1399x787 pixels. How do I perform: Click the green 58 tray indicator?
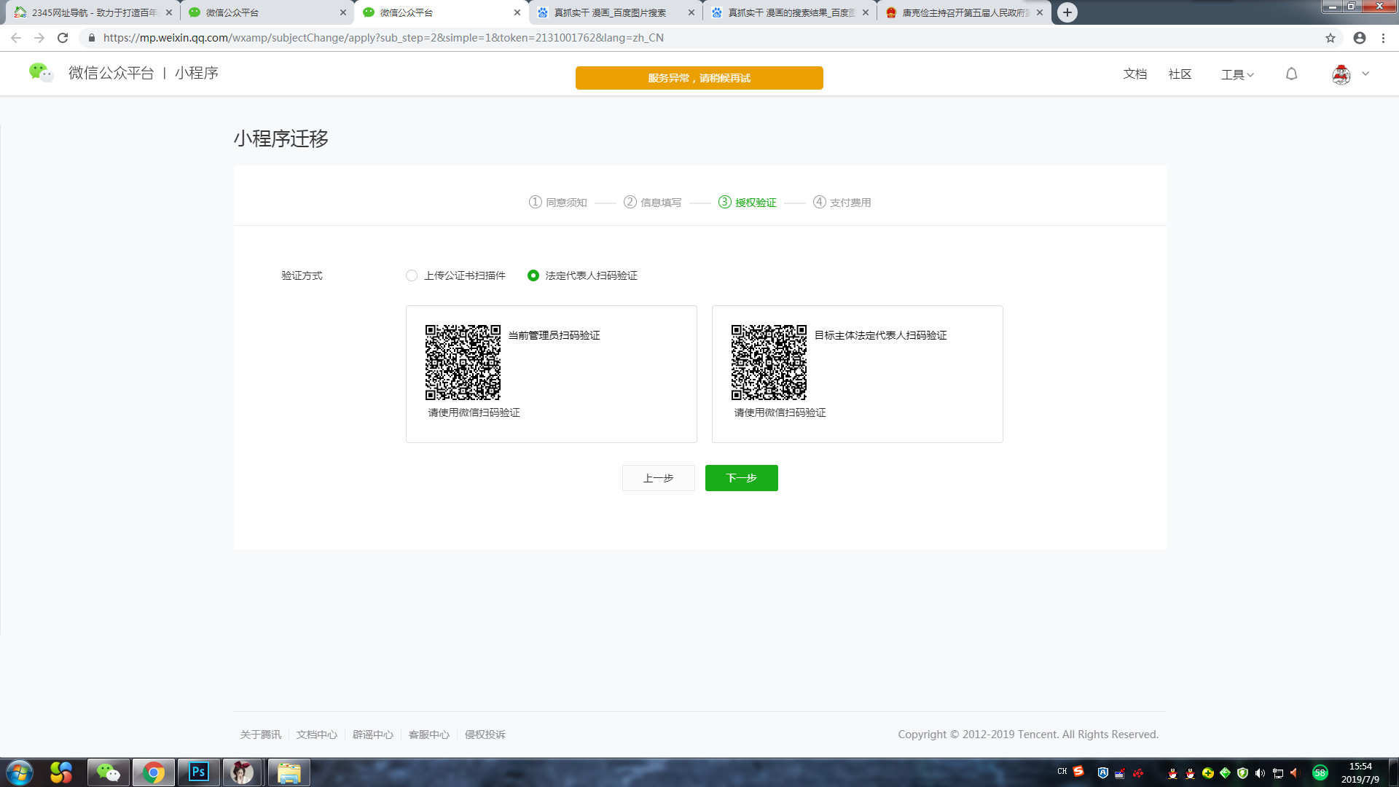click(x=1320, y=773)
